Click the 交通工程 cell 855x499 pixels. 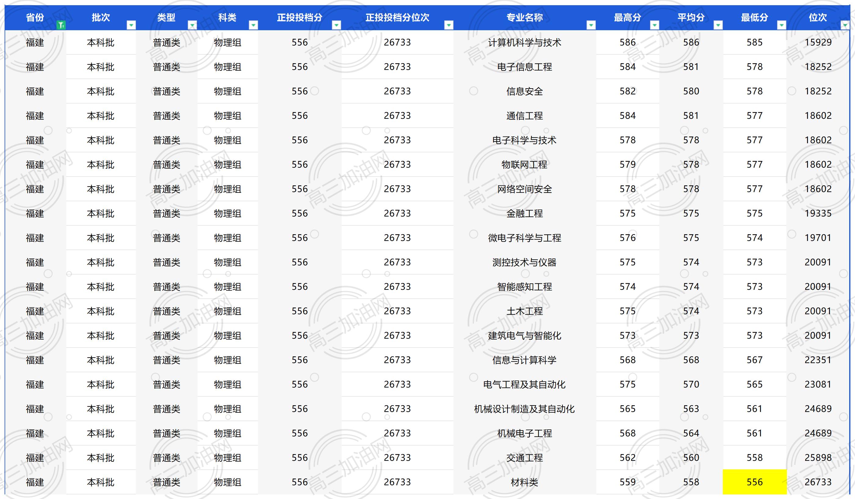(525, 457)
